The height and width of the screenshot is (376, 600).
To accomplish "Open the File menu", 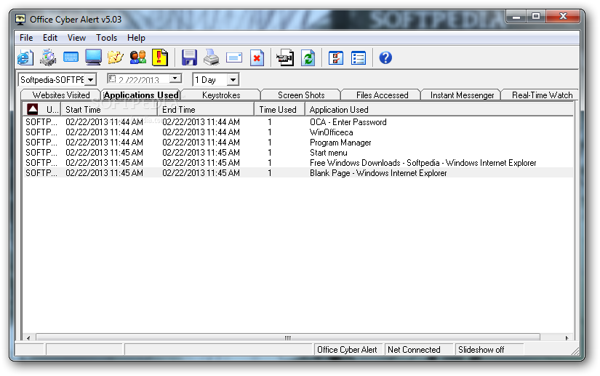I will (x=26, y=38).
